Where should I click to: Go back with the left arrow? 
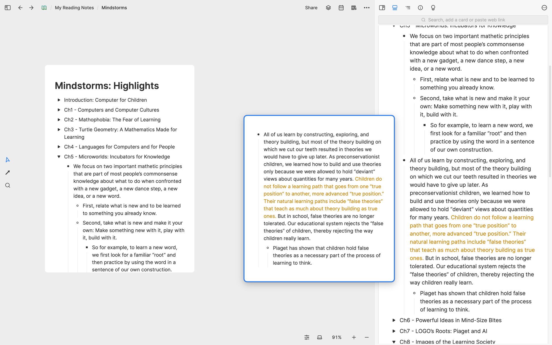point(20,8)
